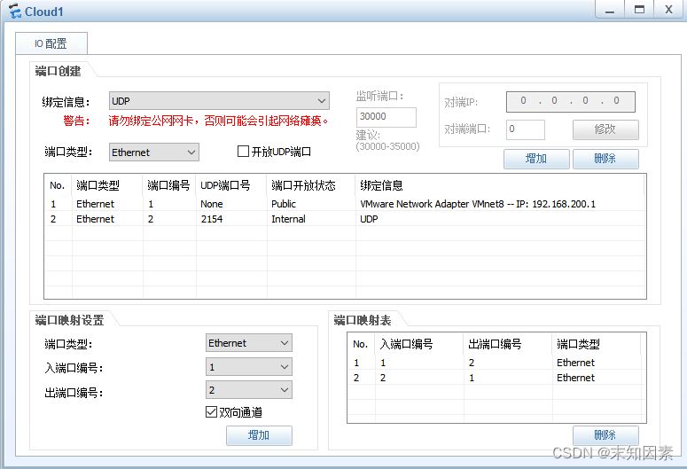This screenshot has height=469, width=687.
Task: Click 删除 button under 端口映射表
Action: 605,435
